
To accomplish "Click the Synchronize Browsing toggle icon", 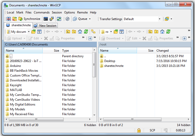I will tap(59, 19).
